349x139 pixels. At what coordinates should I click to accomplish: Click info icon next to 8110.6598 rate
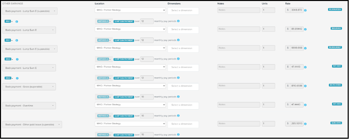point(305,86)
